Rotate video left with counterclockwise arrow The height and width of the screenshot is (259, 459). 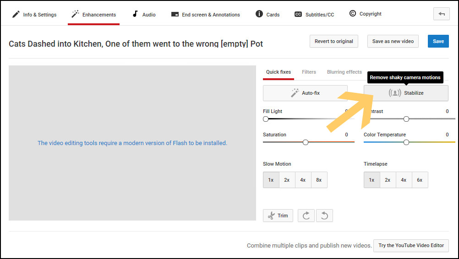tap(324, 216)
